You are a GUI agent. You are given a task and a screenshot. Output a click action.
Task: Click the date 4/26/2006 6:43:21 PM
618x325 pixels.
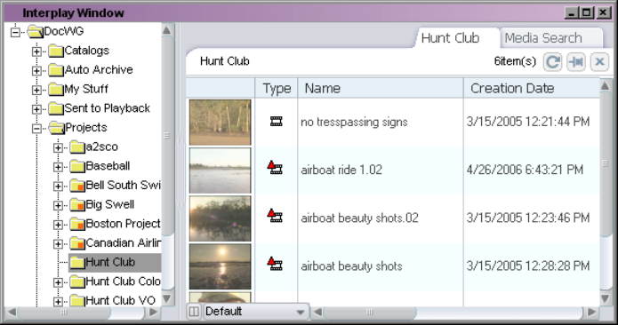coord(525,170)
